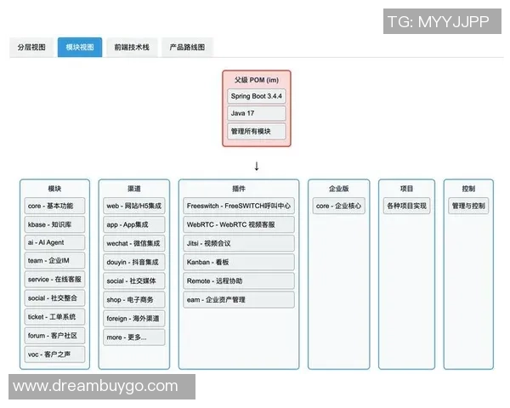Click the Spring Boot 3.4.4 box
Image resolution: width=510 pixels, height=408 pixels.
(257, 94)
